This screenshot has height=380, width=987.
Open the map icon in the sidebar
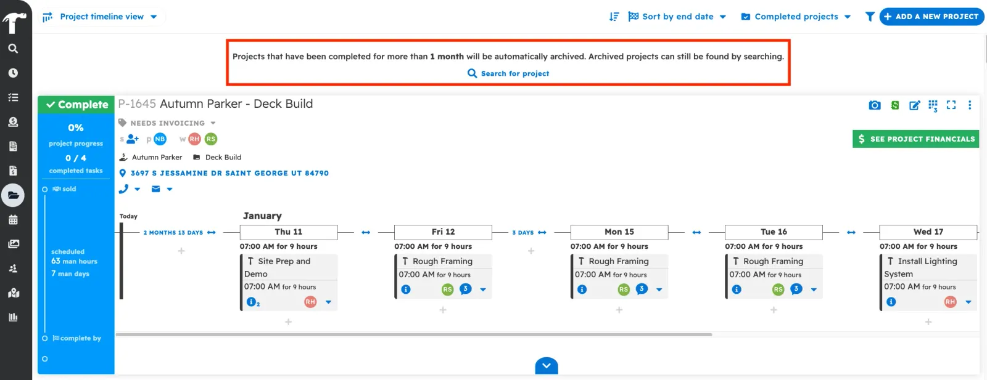tap(13, 293)
